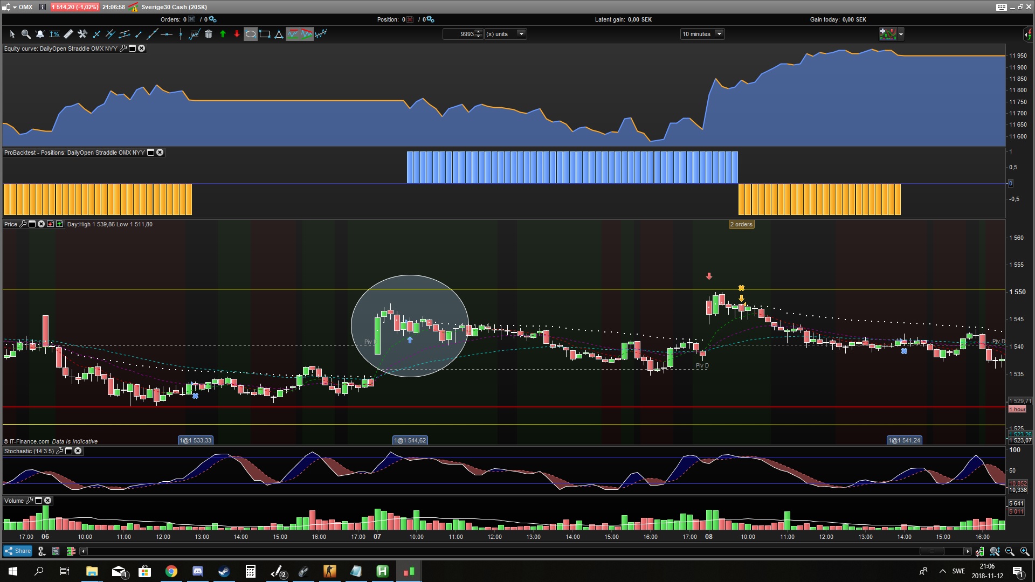This screenshot has width=1035, height=582.
Task: Expand the dropdown arrow beside template icon
Action: tap(901, 34)
